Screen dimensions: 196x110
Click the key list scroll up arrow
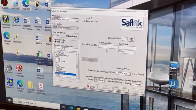[77, 55]
